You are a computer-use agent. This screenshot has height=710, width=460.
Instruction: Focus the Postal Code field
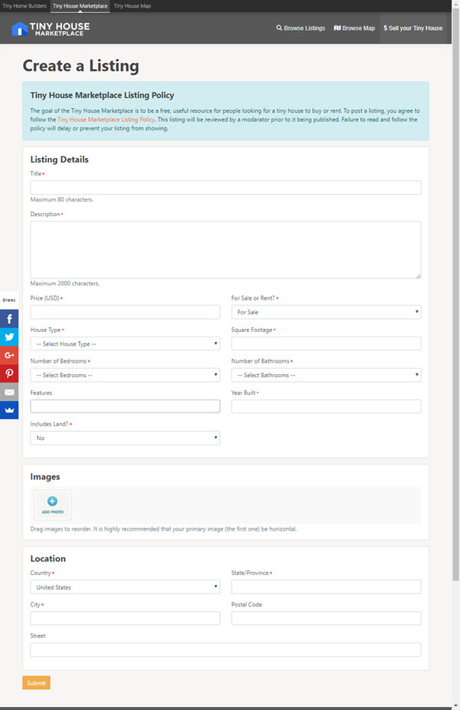[326, 618]
